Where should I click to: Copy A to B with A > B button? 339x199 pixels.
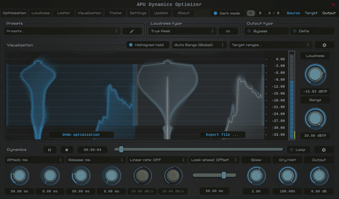[x=274, y=13]
